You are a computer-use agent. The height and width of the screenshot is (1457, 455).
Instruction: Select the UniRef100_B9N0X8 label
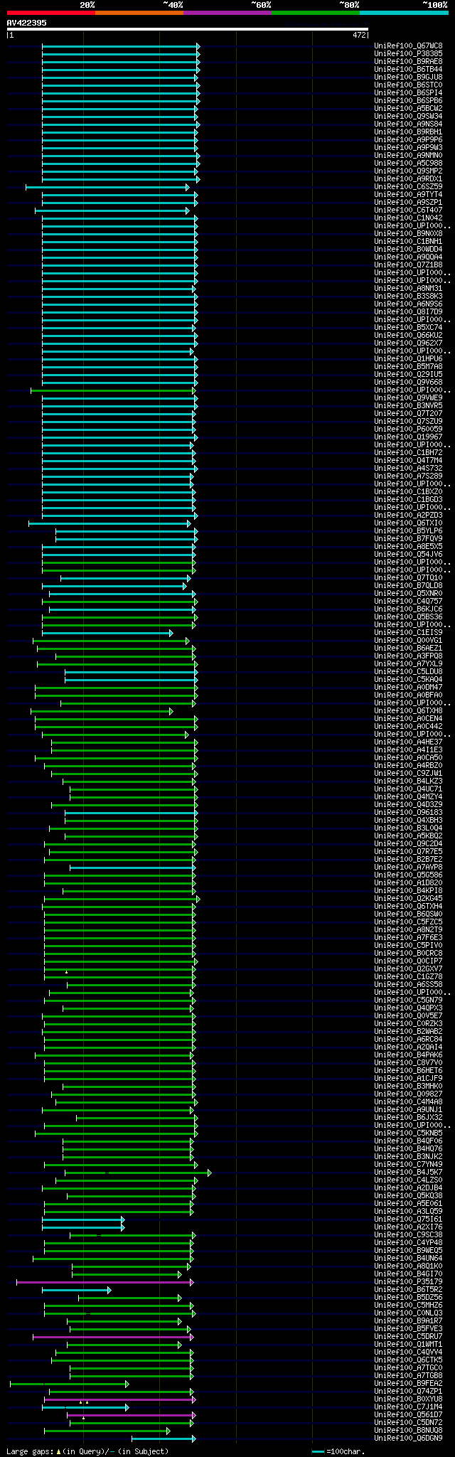[408, 234]
